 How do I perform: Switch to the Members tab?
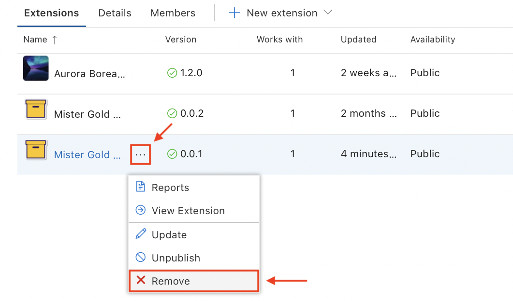[173, 13]
